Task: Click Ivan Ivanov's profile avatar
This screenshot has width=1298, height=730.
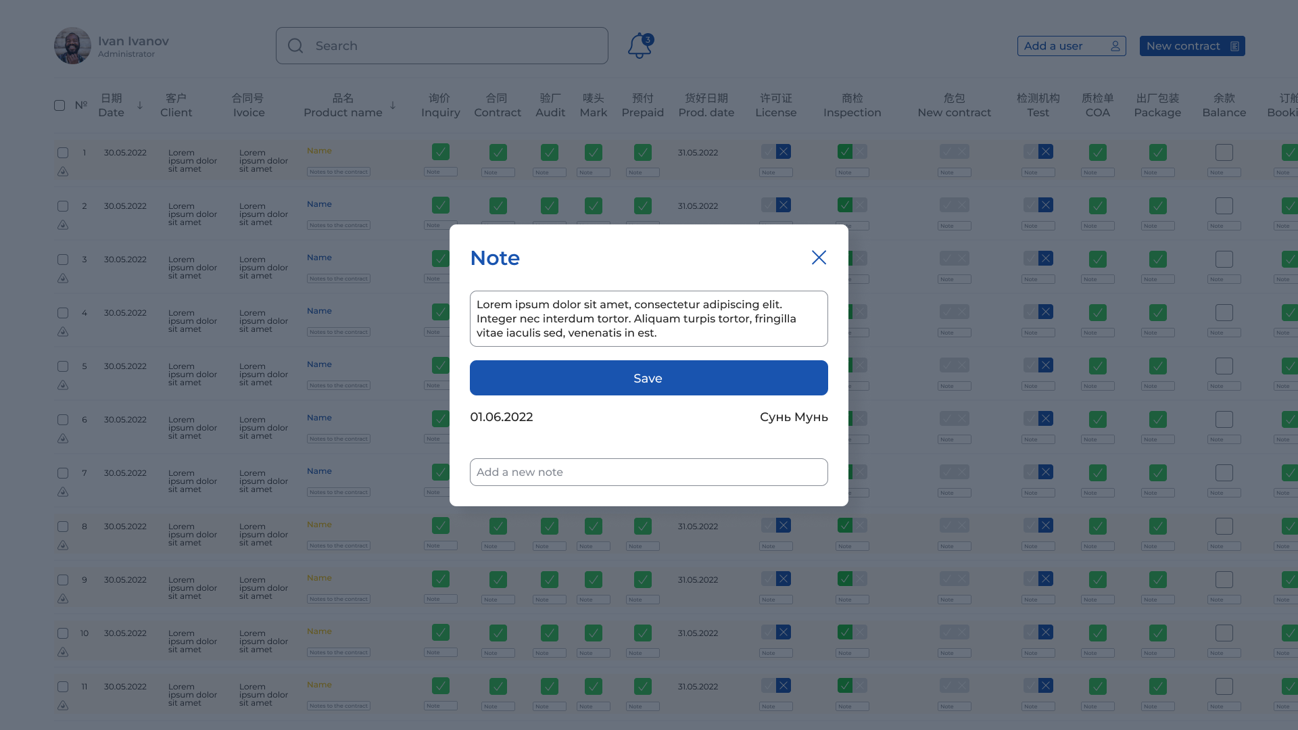Action: (72, 46)
